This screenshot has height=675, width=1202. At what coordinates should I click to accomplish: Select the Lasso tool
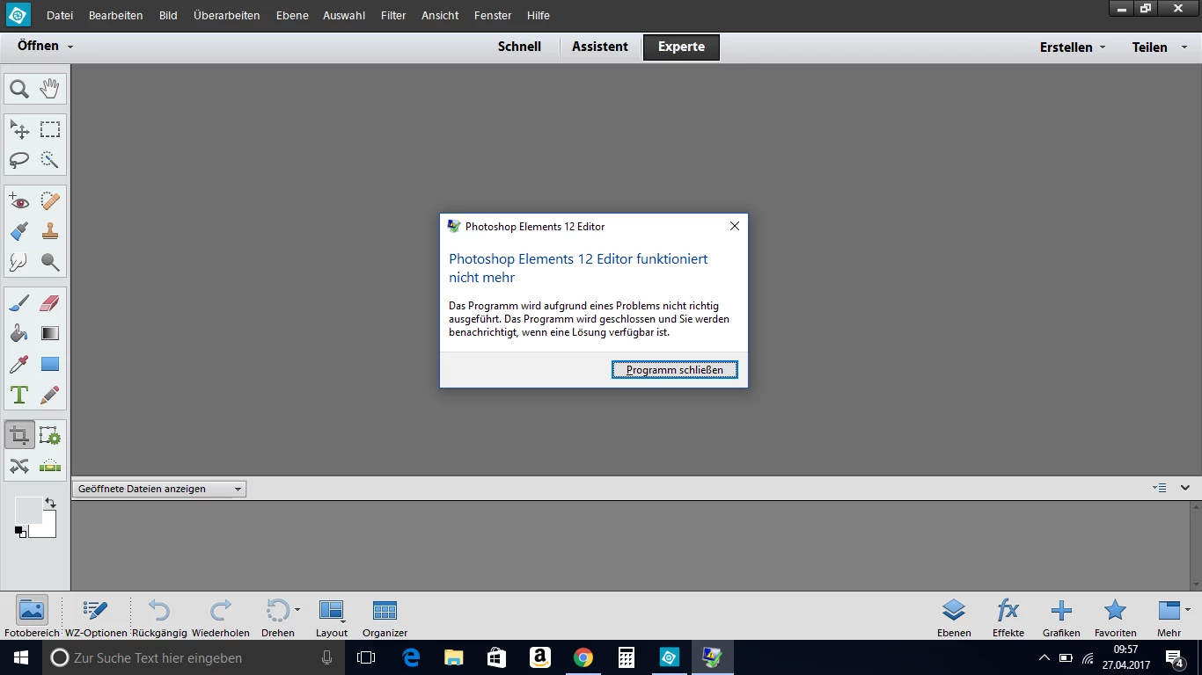point(19,160)
